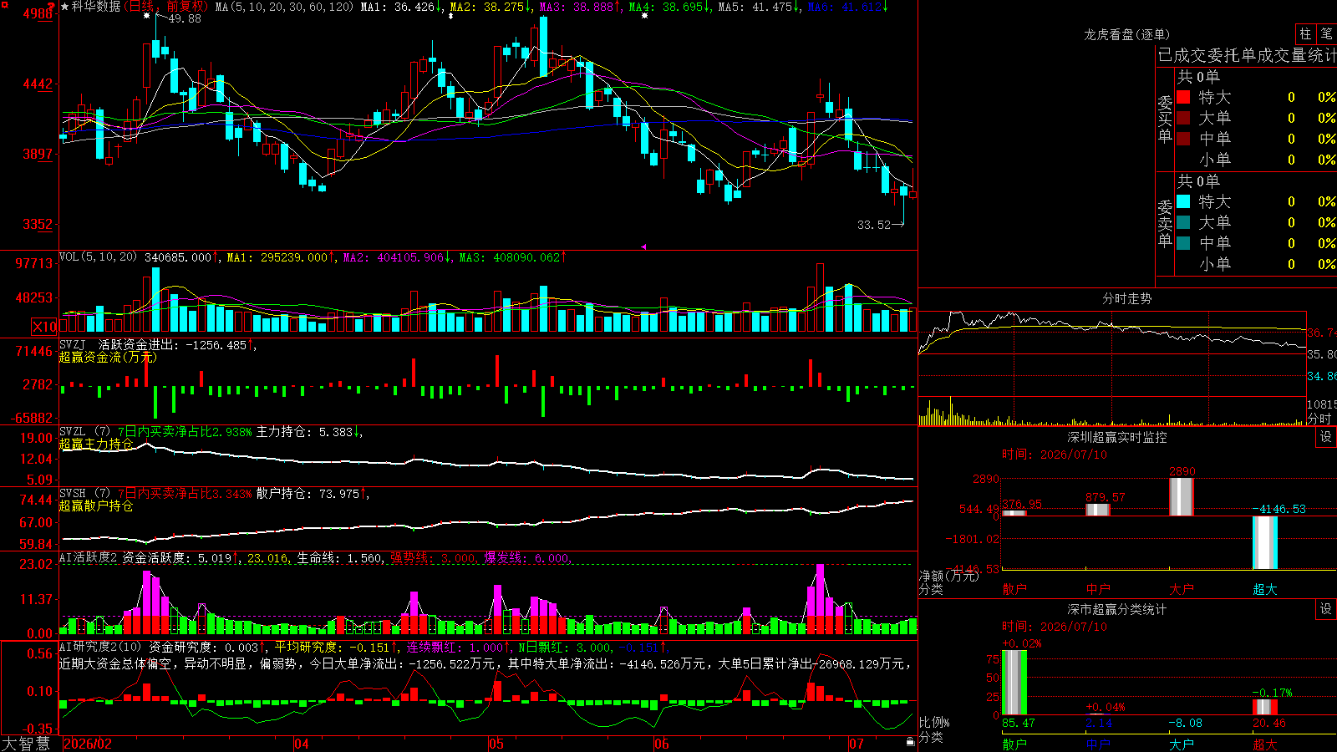The height and width of the screenshot is (752, 1337).
Task: Open 设 settings for 深市超赢分类统计 panel
Action: click(x=1326, y=609)
